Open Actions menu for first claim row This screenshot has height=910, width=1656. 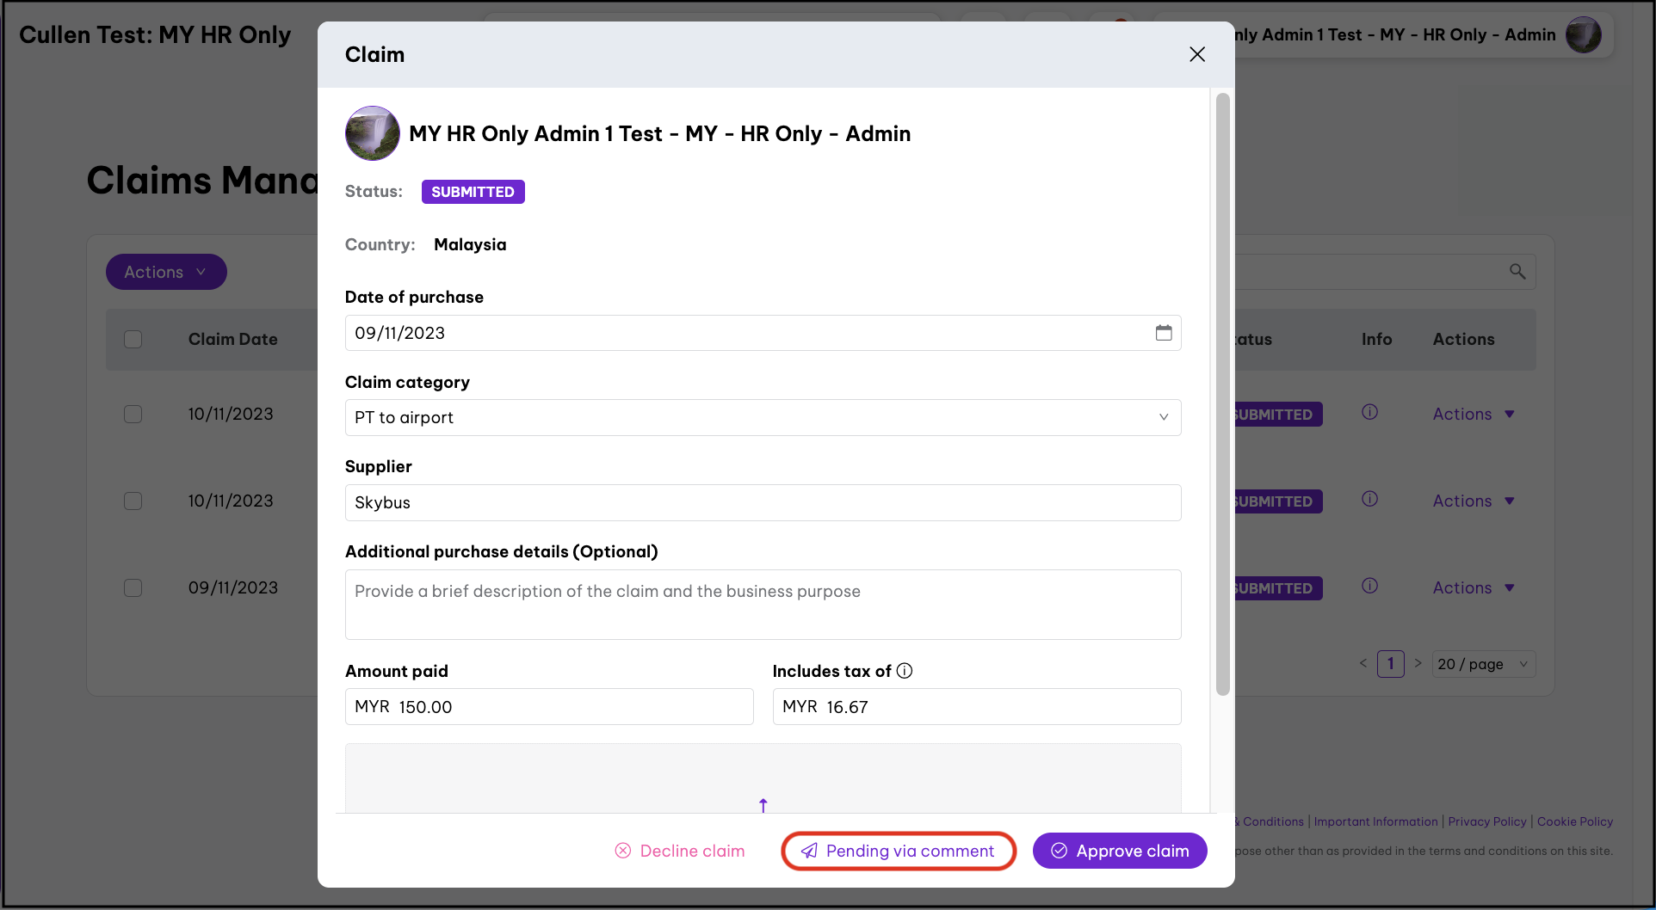coord(1473,415)
